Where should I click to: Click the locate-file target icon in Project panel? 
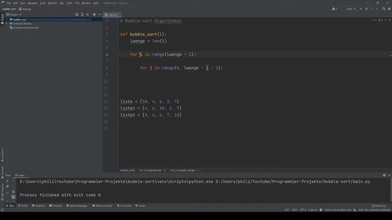pos(77,15)
